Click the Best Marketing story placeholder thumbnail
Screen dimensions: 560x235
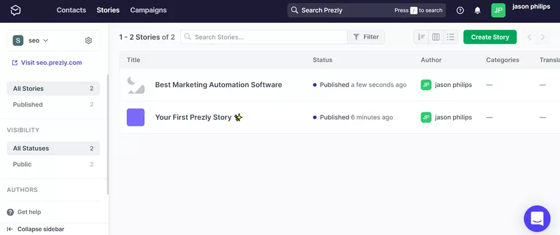tap(136, 85)
